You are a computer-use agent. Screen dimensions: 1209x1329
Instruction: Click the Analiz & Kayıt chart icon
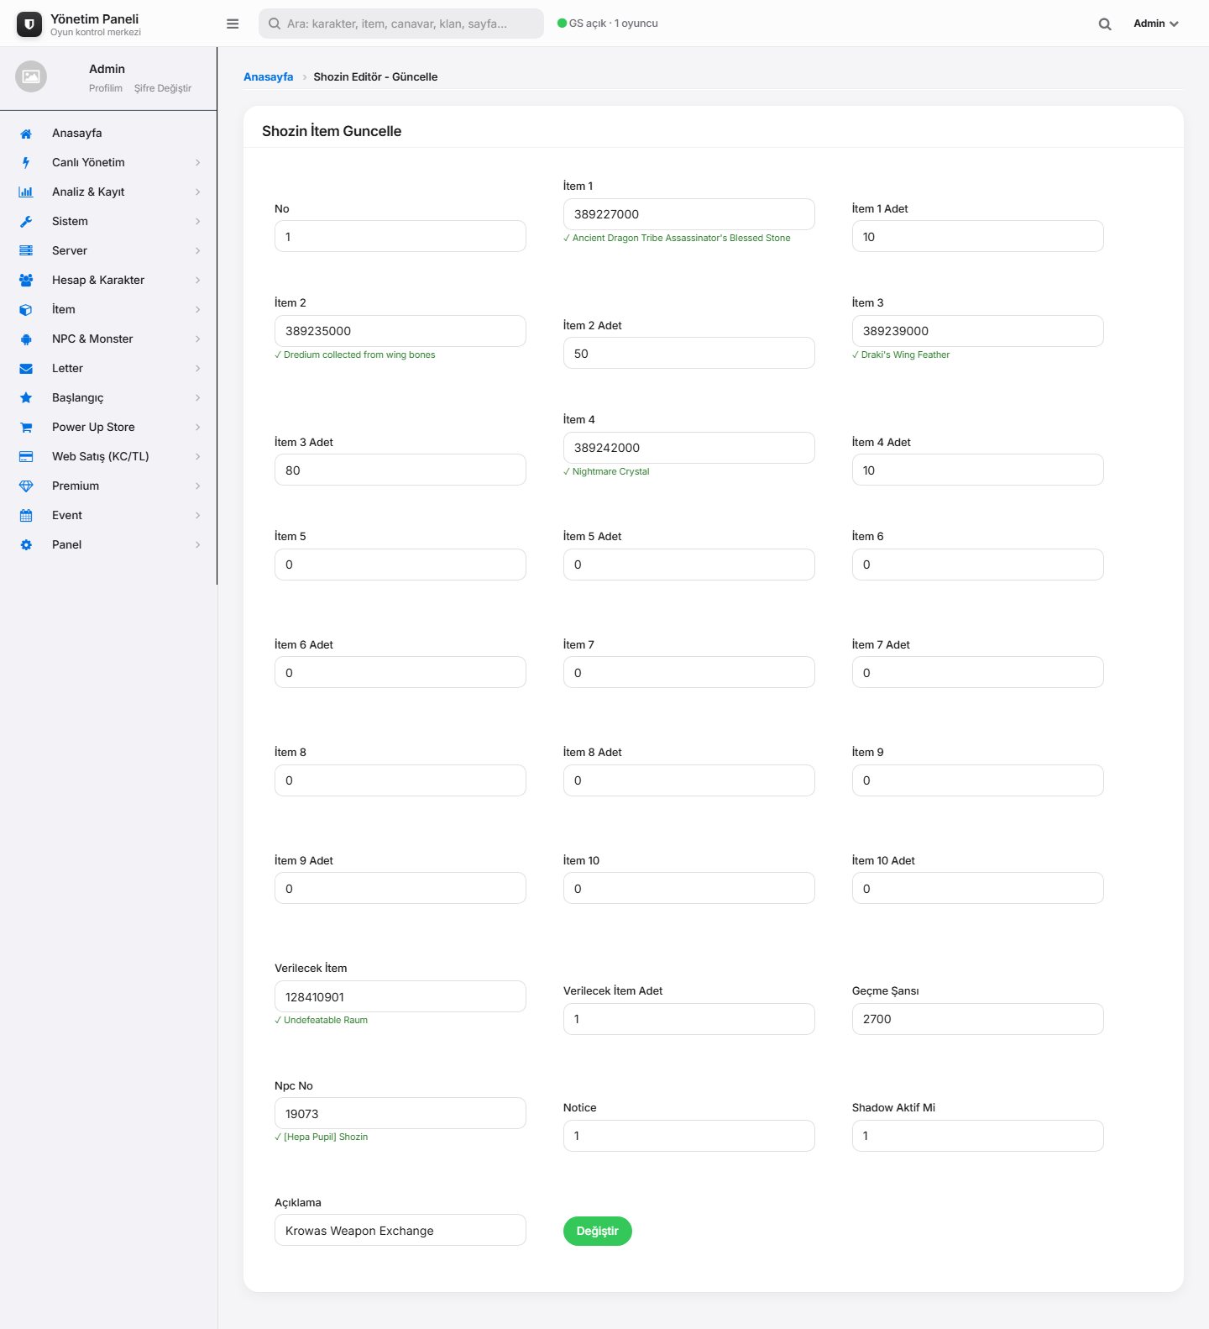coord(26,192)
